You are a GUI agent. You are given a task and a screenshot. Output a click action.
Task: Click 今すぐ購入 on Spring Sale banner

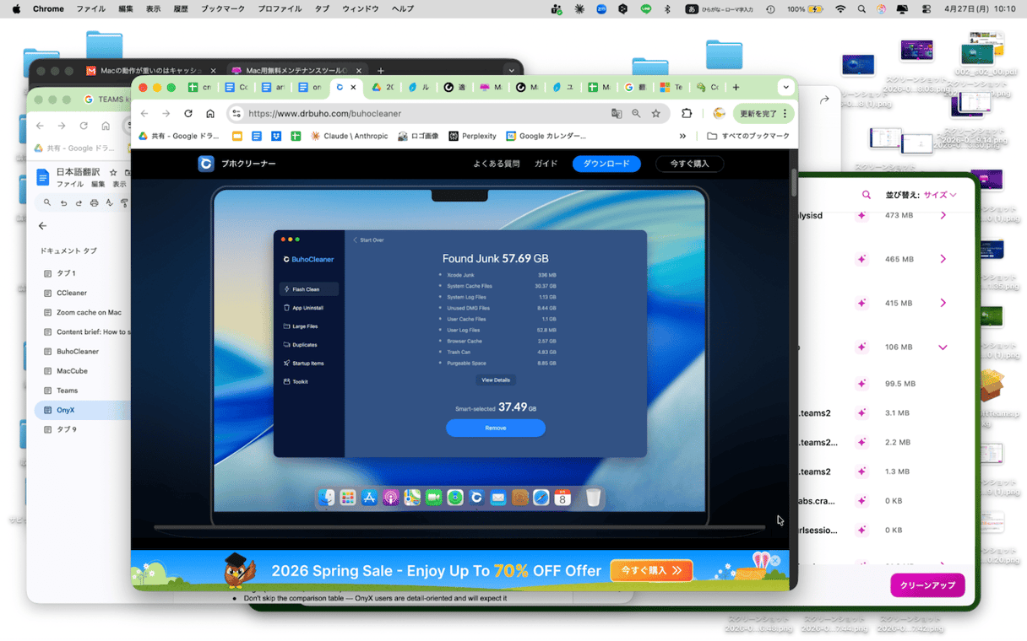point(651,570)
